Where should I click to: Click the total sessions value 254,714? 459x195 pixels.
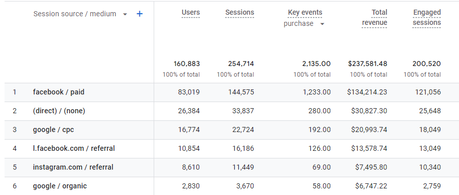tap(241, 63)
